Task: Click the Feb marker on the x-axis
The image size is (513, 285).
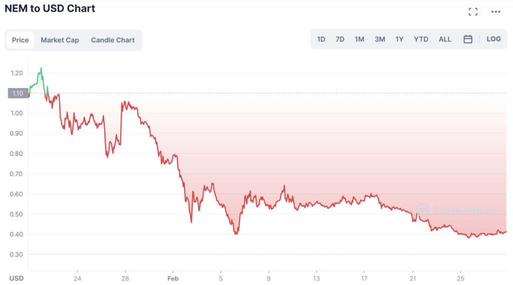Action: (173, 277)
